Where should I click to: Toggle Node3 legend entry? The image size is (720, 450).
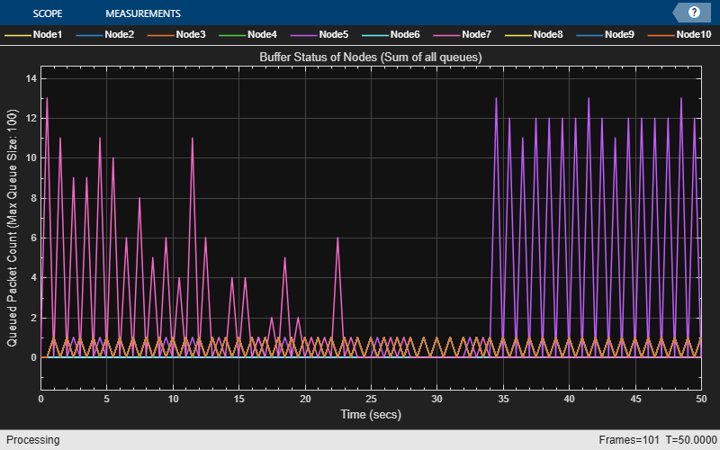click(x=177, y=35)
